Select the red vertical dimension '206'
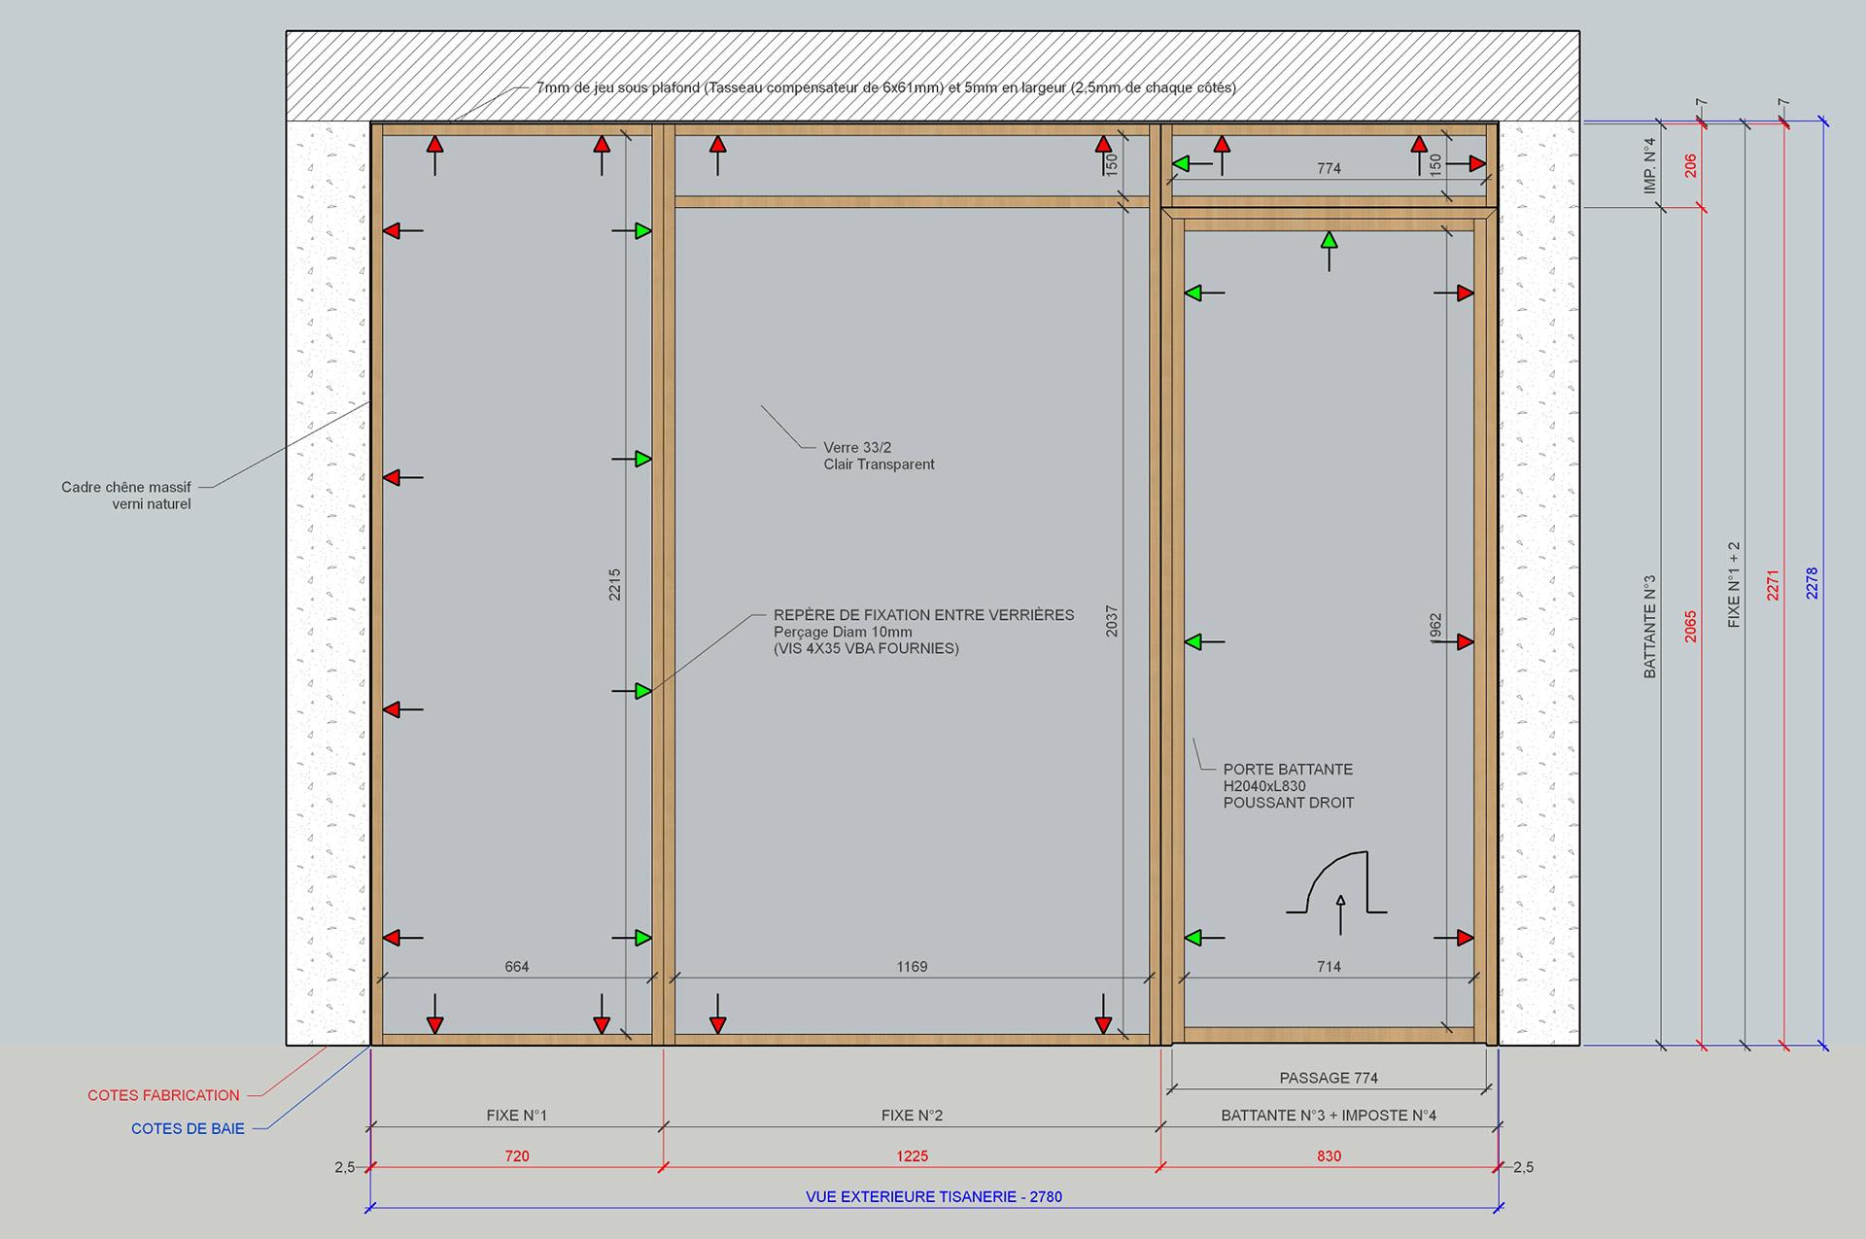 [1690, 165]
